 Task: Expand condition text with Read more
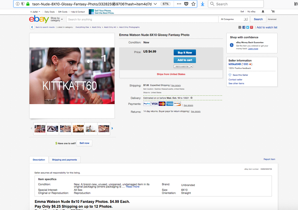tap(133, 187)
